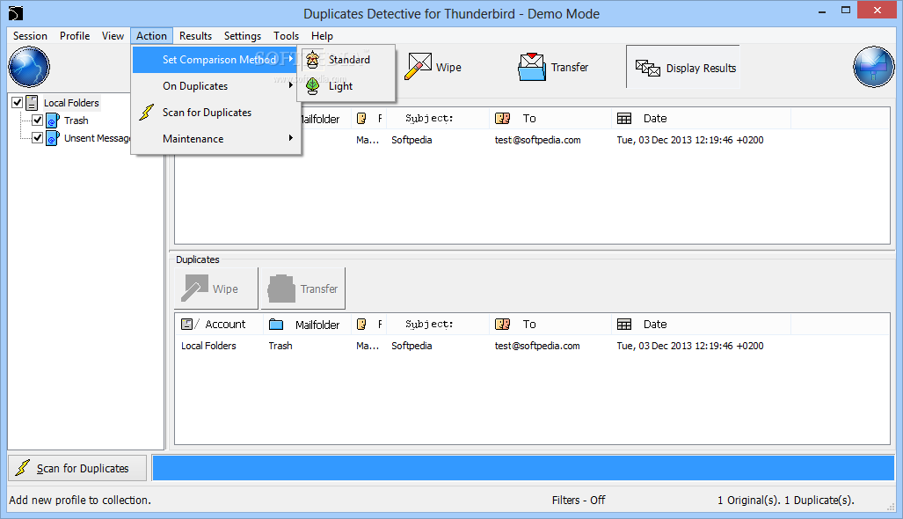Click the Transfer envelope icon in top toolbar
This screenshot has width=903, height=519.
coord(532,67)
